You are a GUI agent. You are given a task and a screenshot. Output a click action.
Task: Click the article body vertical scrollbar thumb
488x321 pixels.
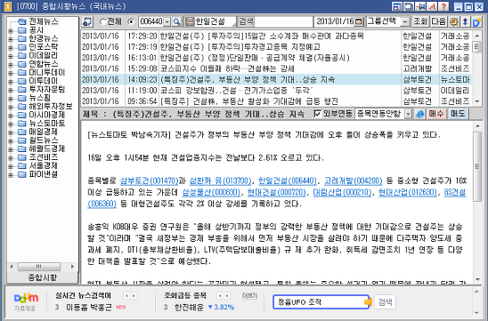tap(477, 167)
